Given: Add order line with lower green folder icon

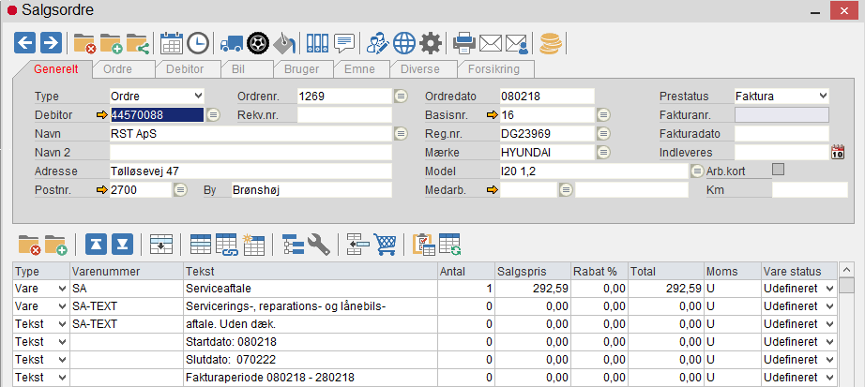Looking at the screenshot, I should coord(55,245).
